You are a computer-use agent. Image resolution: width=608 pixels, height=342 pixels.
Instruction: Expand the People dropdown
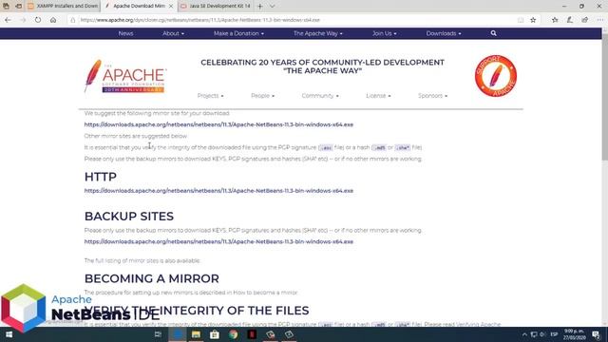click(x=262, y=96)
